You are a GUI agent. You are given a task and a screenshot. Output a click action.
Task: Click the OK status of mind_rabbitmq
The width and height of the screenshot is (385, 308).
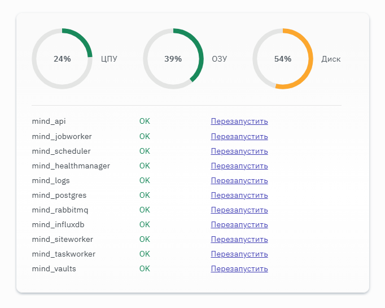(145, 210)
